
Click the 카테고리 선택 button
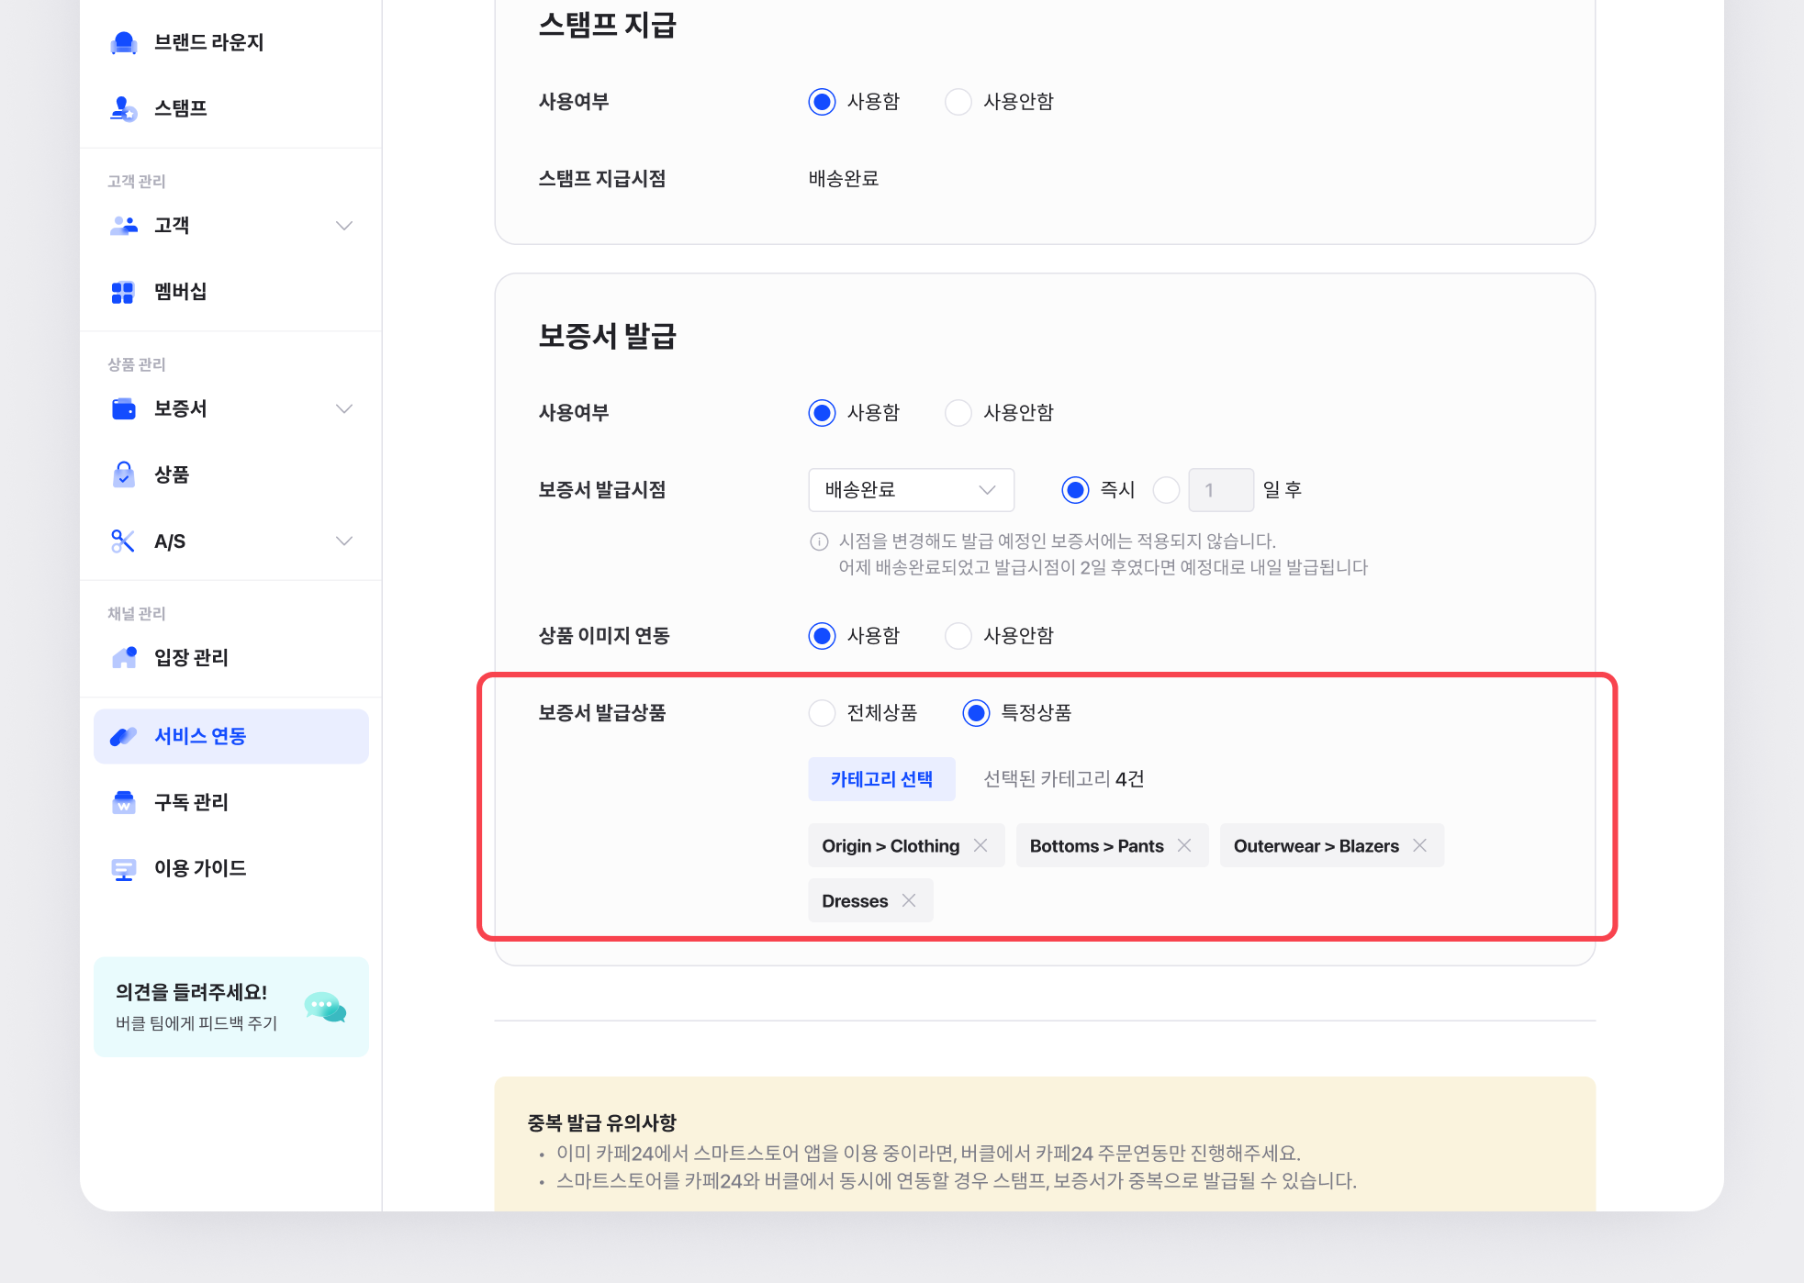pyautogui.click(x=881, y=779)
